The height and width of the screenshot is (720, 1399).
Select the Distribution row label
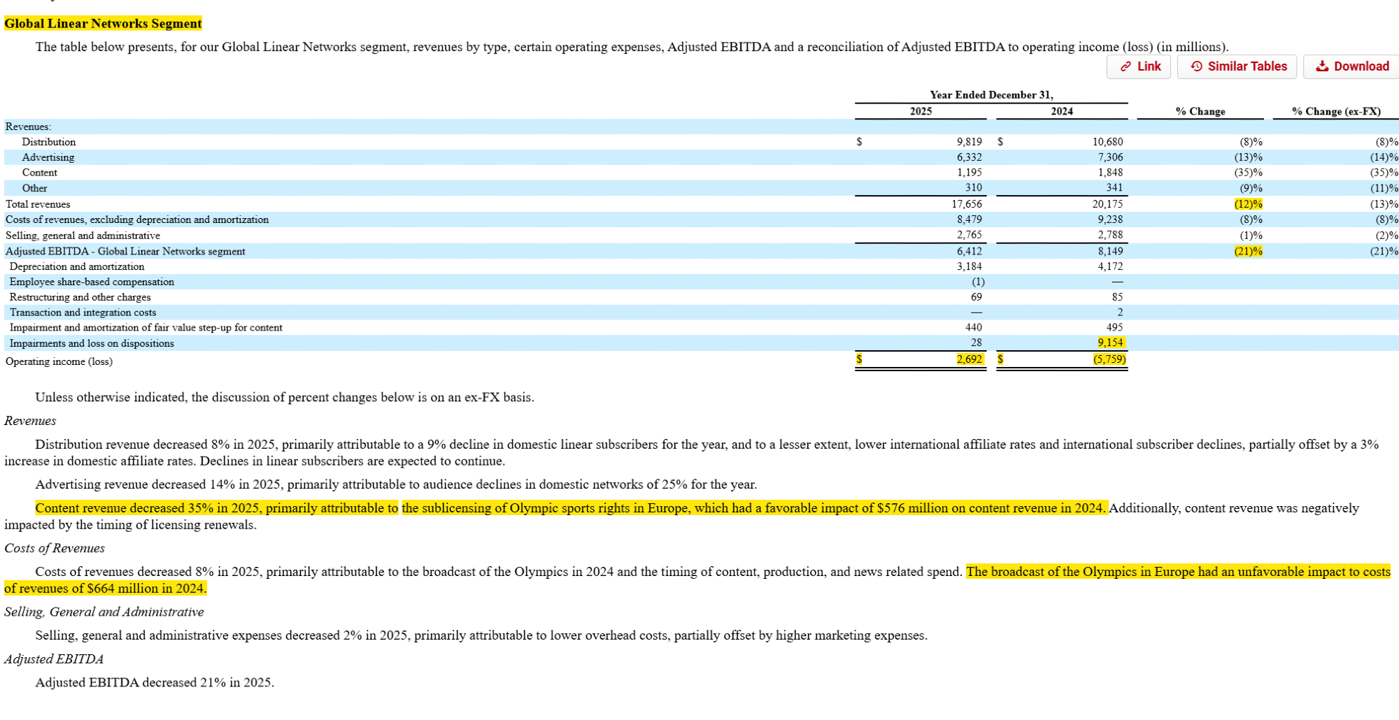click(49, 142)
